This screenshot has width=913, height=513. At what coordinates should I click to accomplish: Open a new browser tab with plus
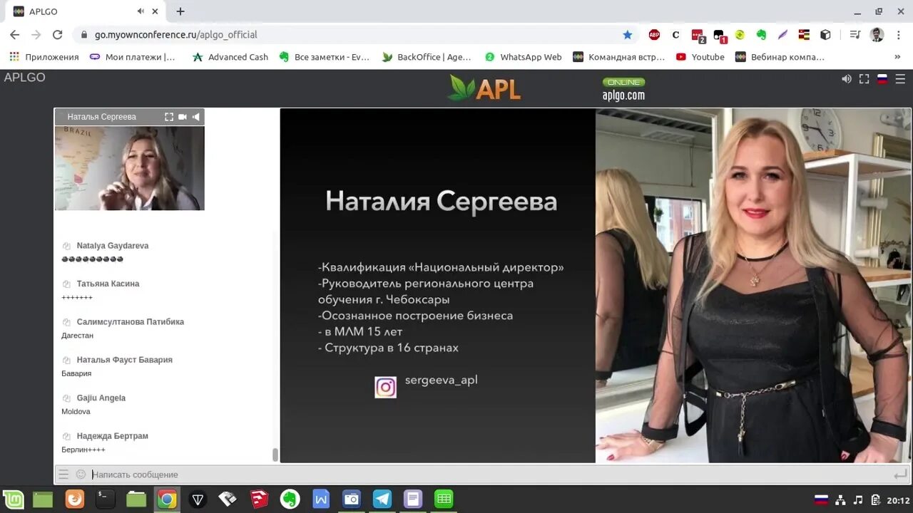point(180,11)
